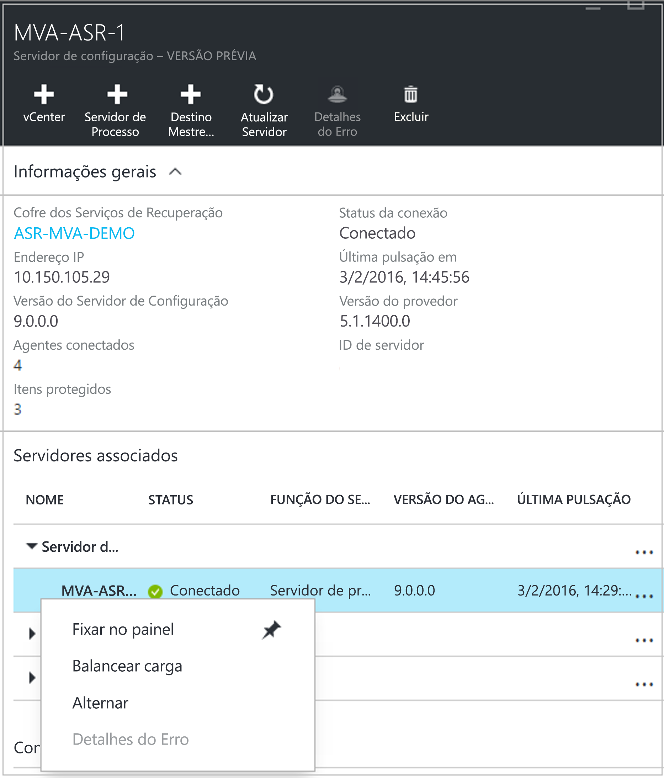The width and height of the screenshot is (664, 778).
Task: Open ellipsis menu of first collapsed group
Action: point(644,640)
